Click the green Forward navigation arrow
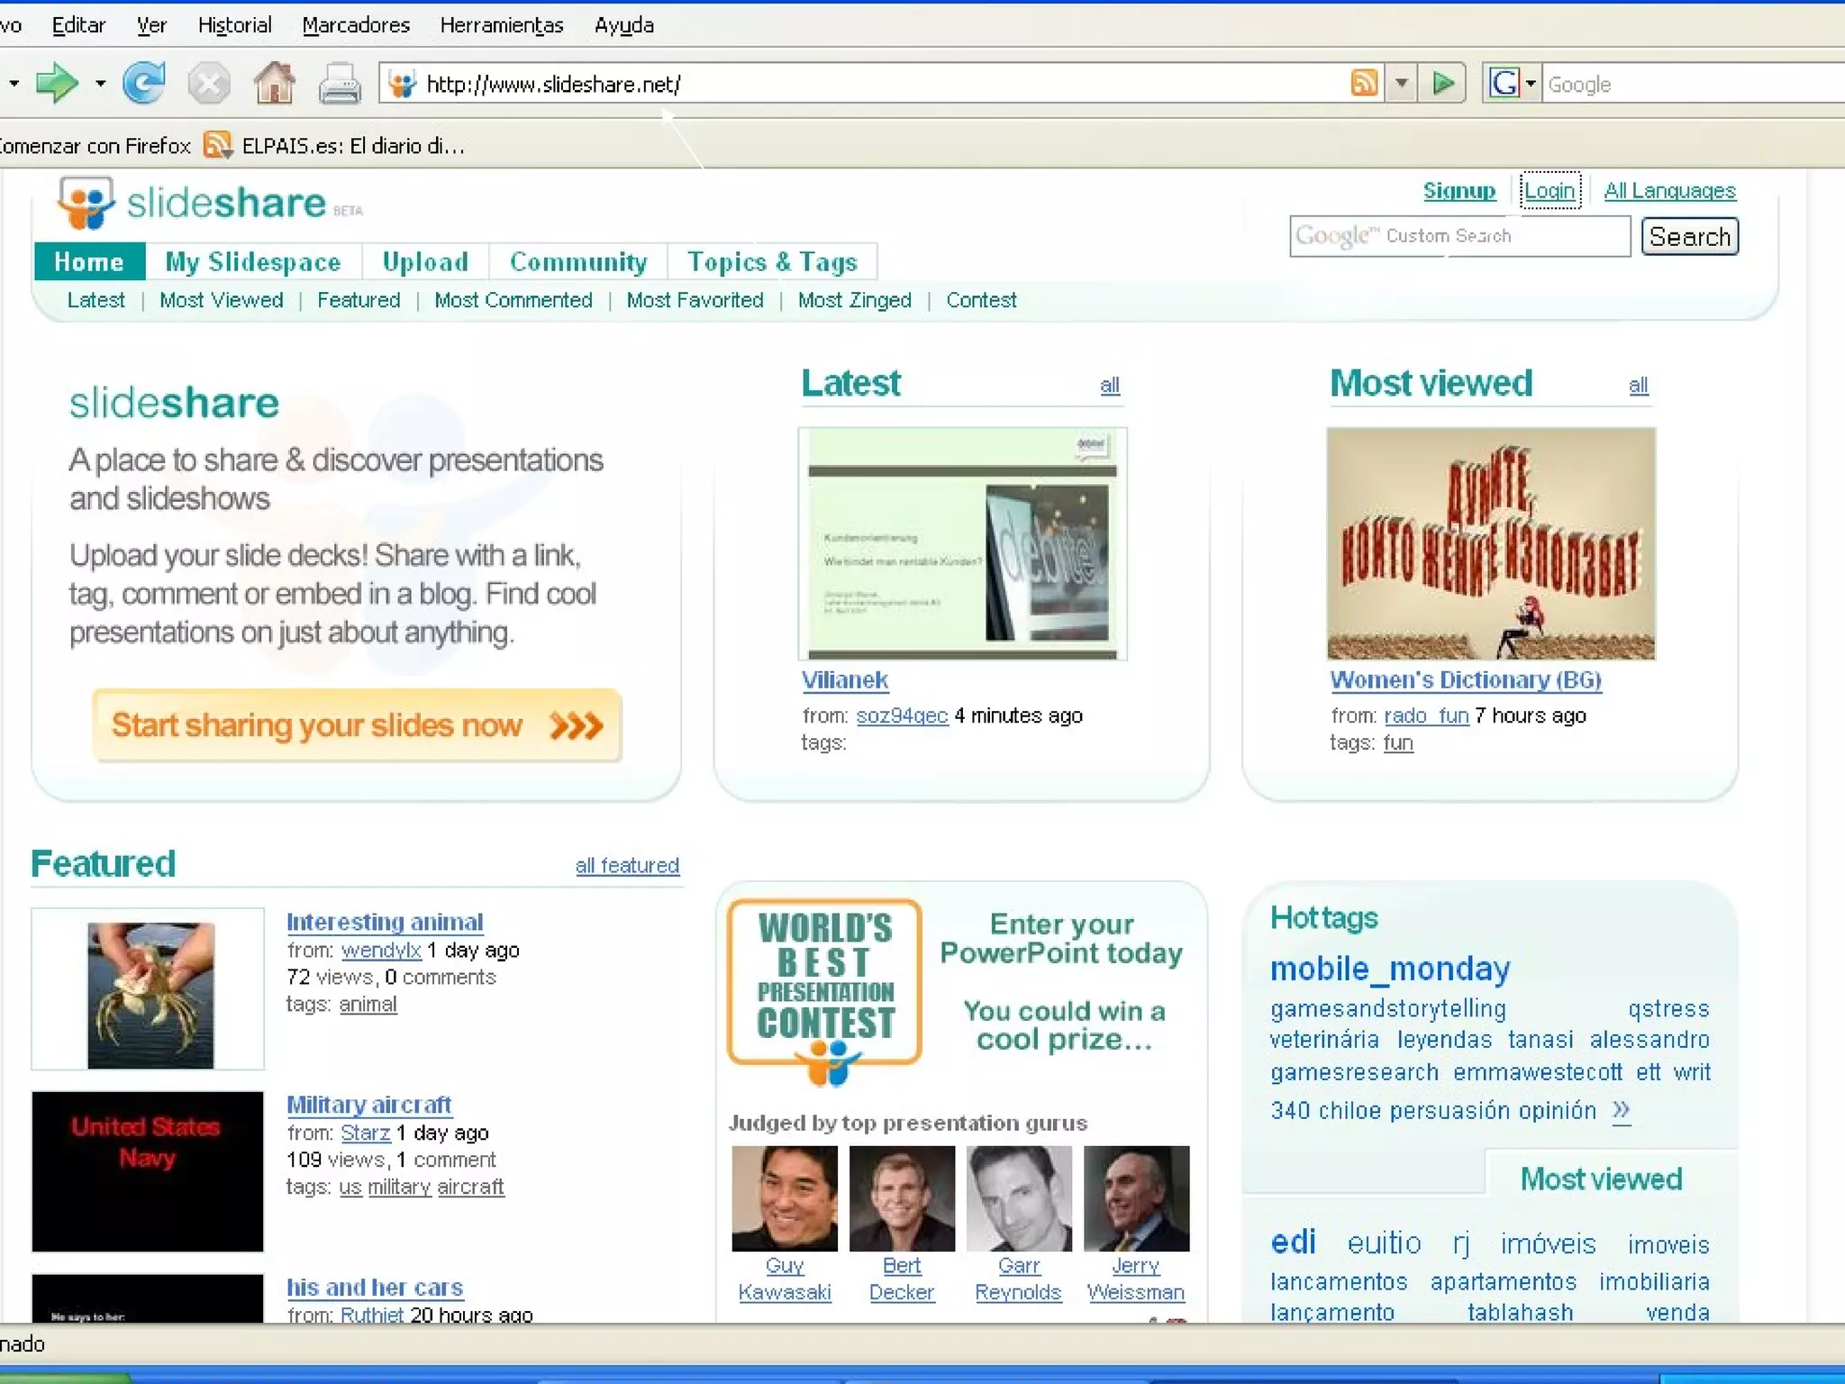Screen dimensions: 1845x1384 point(56,84)
